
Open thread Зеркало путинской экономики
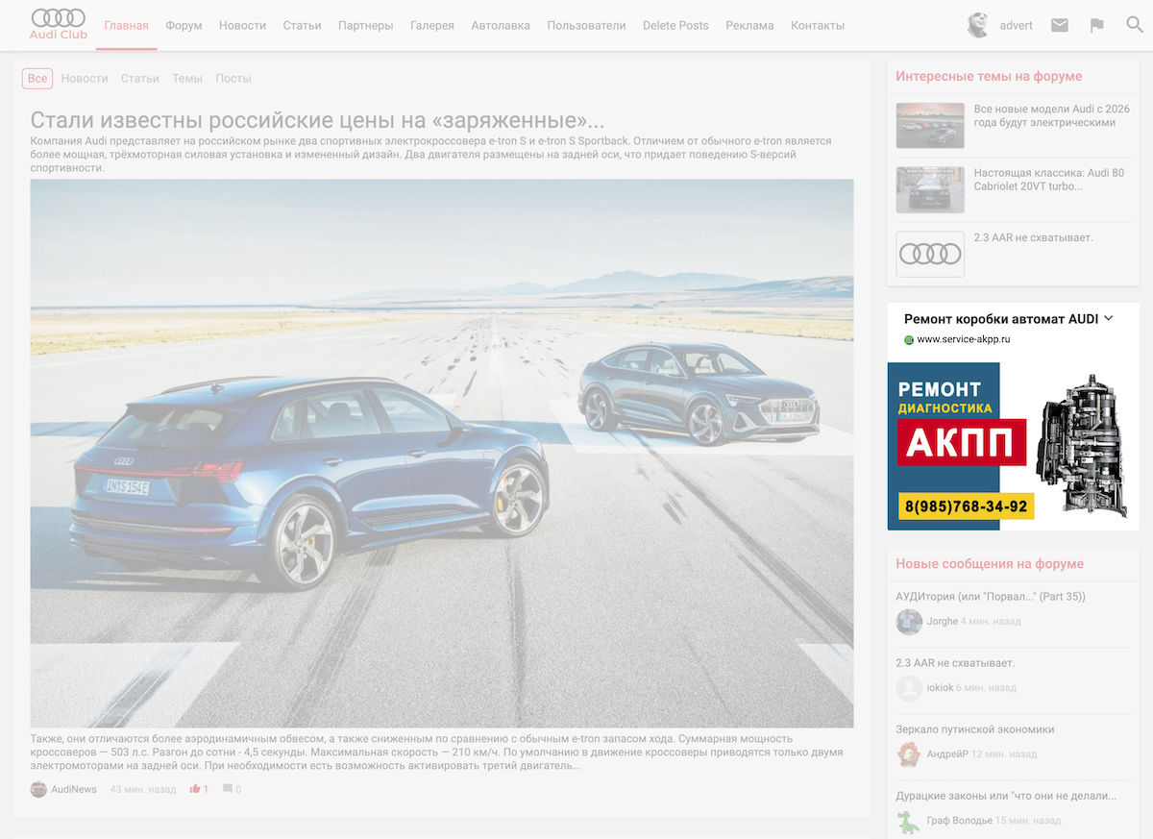click(975, 729)
